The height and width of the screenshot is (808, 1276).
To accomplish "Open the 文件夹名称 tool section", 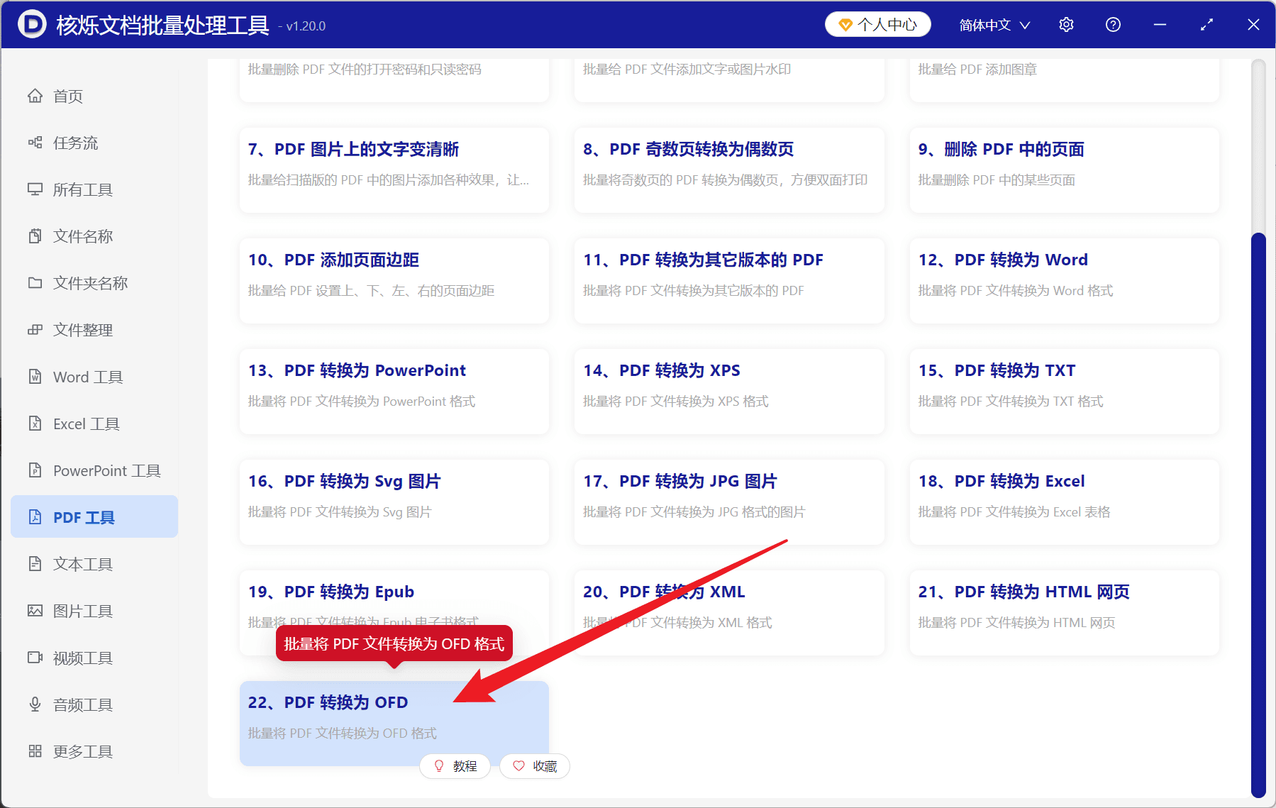I will [x=90, y=282].
